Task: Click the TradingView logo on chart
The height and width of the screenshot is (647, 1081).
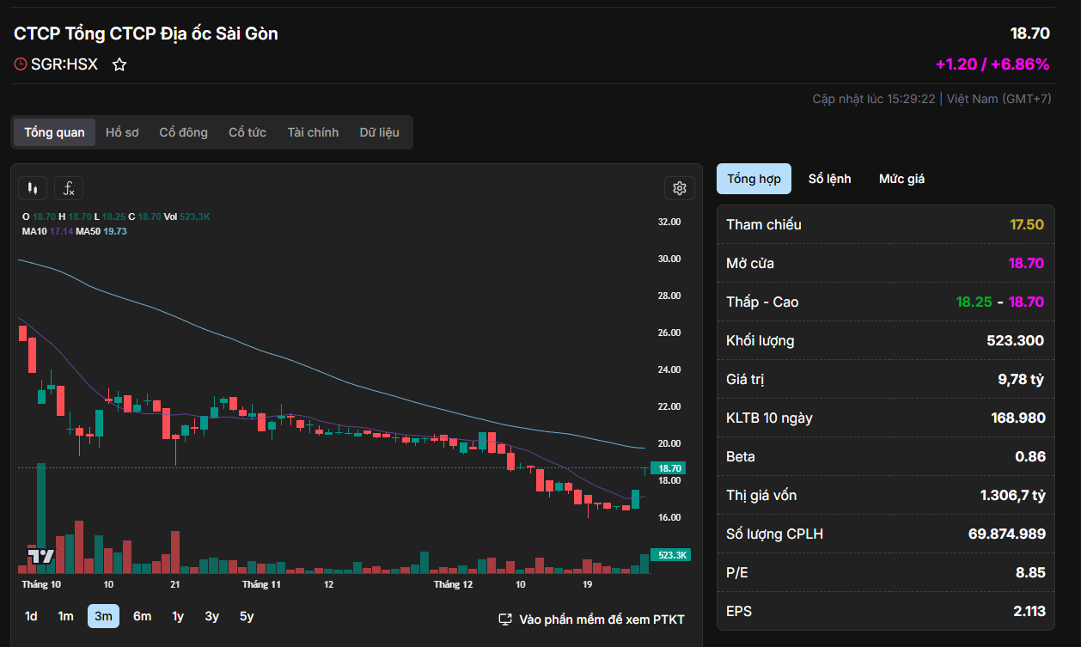Action: [x=40, y=556]
